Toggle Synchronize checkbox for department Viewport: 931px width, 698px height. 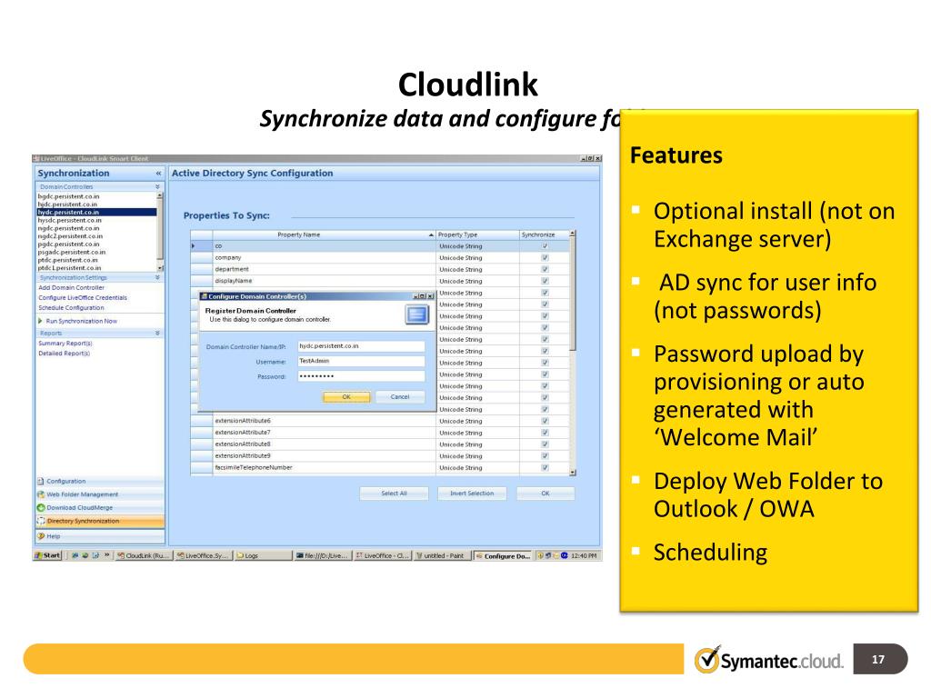click(545, 269)
